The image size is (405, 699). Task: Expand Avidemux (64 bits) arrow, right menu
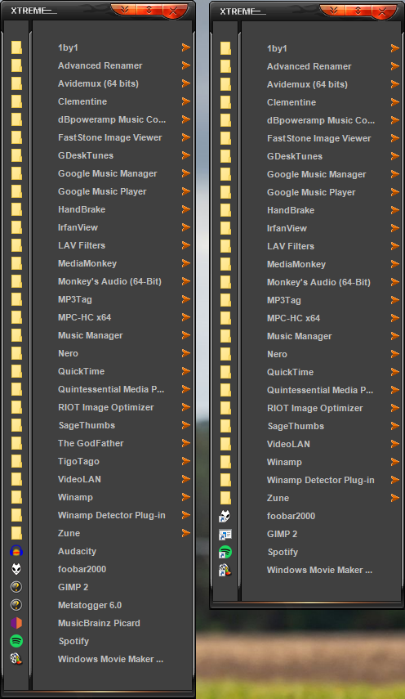point(395,84)
